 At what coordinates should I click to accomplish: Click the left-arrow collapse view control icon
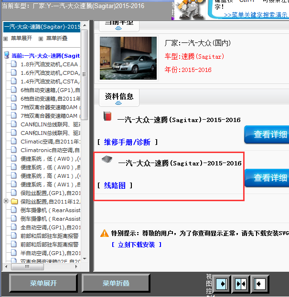tap(259, 284)
